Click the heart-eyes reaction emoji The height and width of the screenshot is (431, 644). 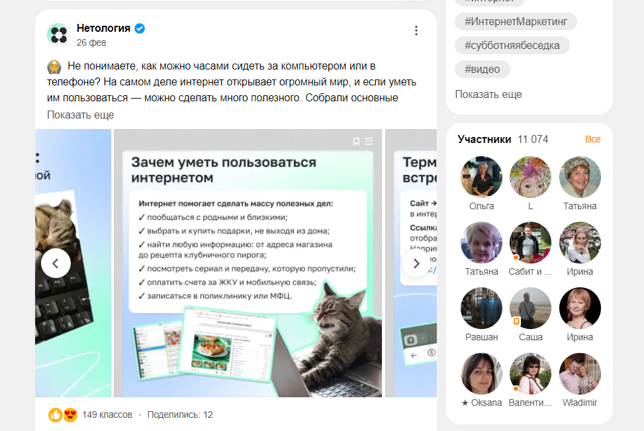click(70, 415)
